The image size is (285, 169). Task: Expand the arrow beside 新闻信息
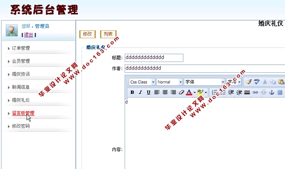[x=9, y=87]
